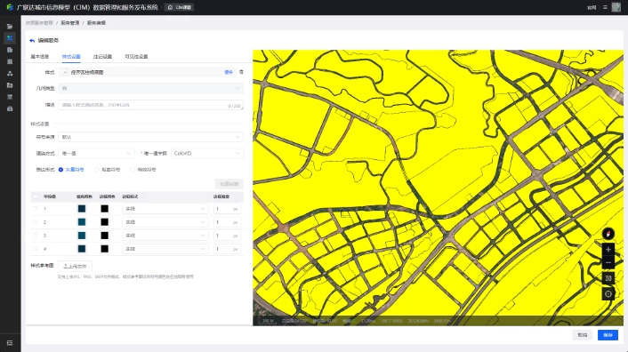The image size is (628, 352).
Task: Switch to the 基本信息 tab
Action: 40,57
